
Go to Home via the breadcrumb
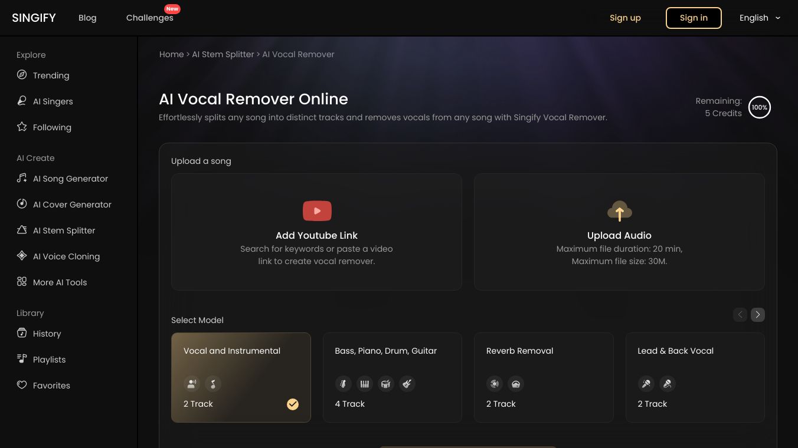click(x=172, y=54)
